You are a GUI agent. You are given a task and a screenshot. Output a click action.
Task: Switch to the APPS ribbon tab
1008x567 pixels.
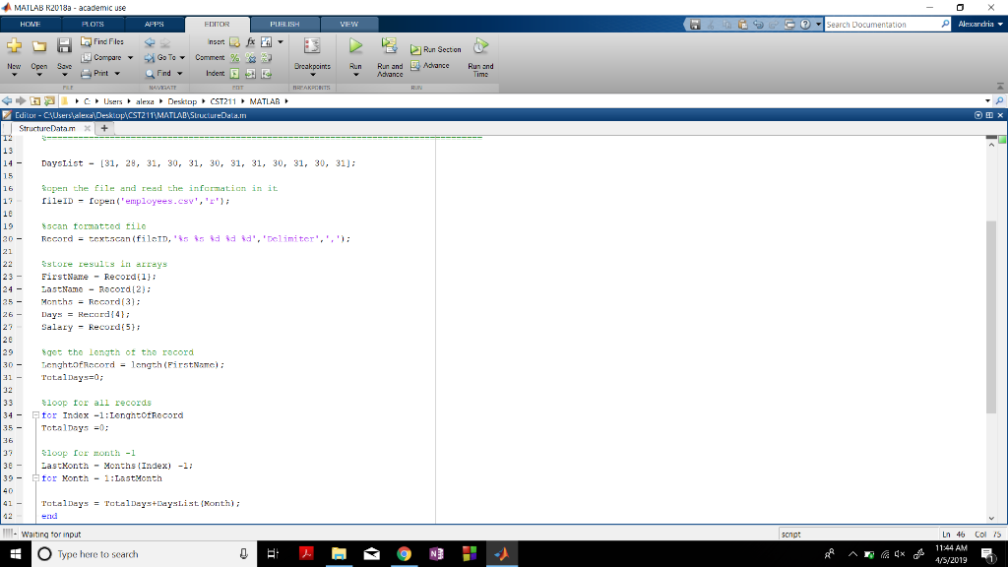click(x=155, y=25)
